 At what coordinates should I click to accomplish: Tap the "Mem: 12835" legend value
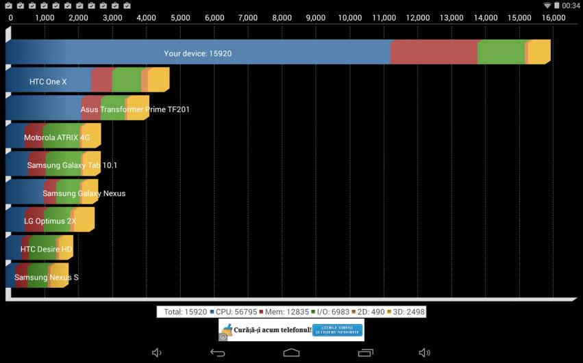pos(287,312)
